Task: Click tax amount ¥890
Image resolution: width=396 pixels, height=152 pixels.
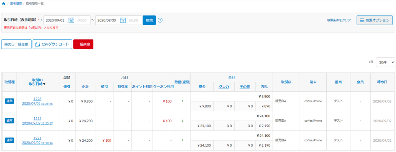Action: [x=265, y=106]
